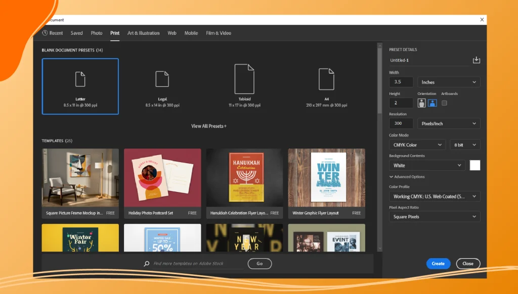Click the Untitled-1 document name field
This screenshot has height=294, width=518.
tap(429, 61)
